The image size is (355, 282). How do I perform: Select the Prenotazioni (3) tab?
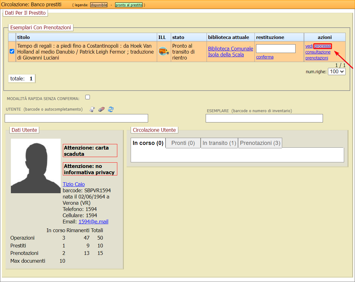(x=260, y=143)
